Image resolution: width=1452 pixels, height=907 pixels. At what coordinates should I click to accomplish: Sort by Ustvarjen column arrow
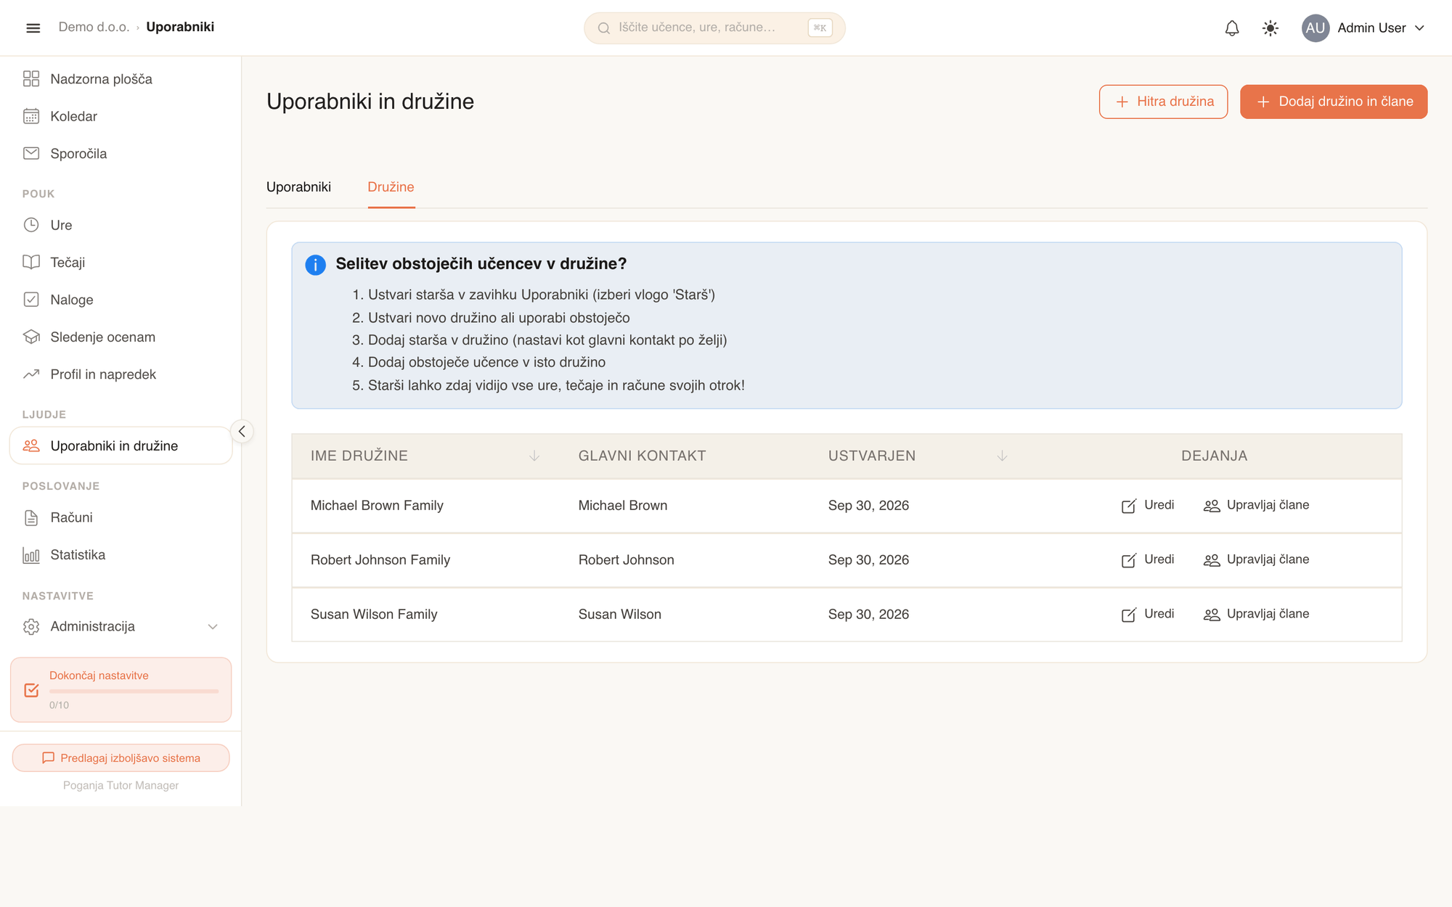tap(1002, 456)
